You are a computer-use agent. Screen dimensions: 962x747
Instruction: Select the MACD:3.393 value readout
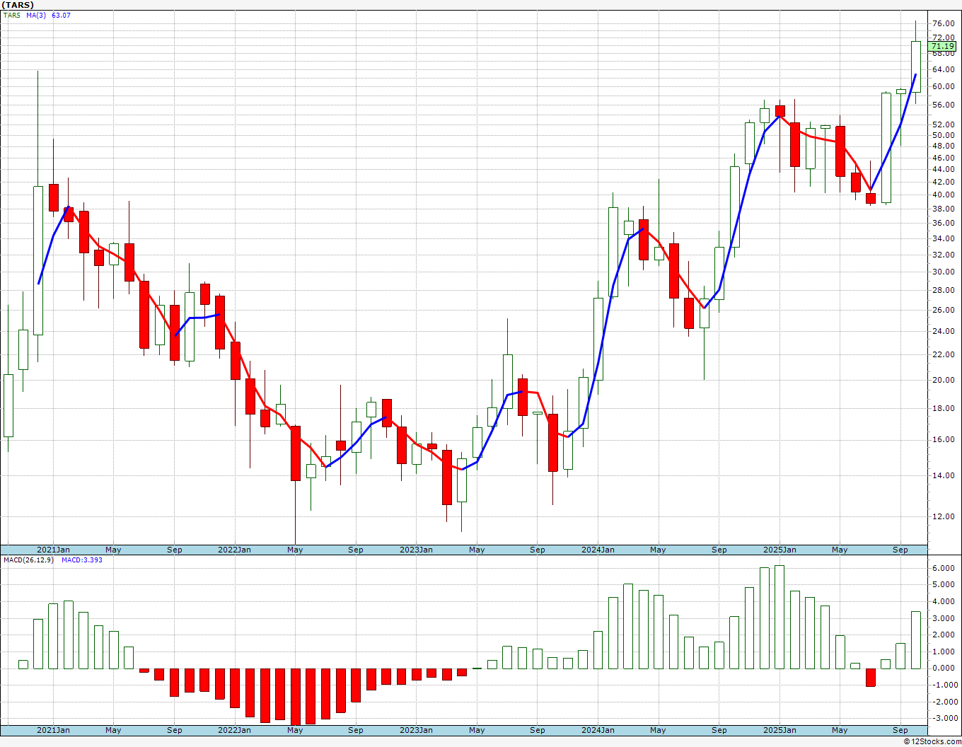click(x=82, y=560)
